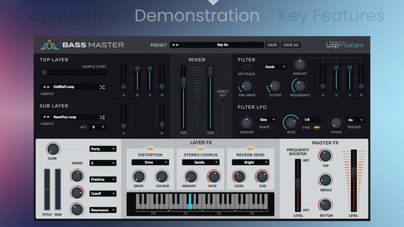Randomize the Top Layer sample with shuffle icon
Viewport: 404px width, 227px height.
pos(102,87)
